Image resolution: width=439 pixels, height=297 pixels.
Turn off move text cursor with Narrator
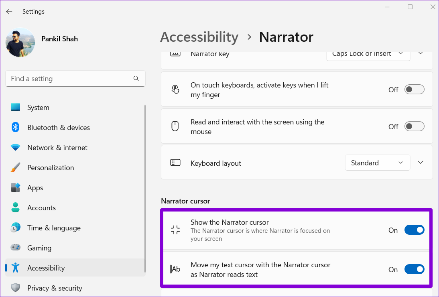[415, 269]
